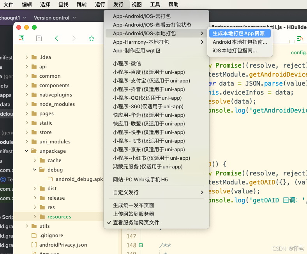Click the green zoom window button
This screenshot has width=307, height=254.
(34, 27)
